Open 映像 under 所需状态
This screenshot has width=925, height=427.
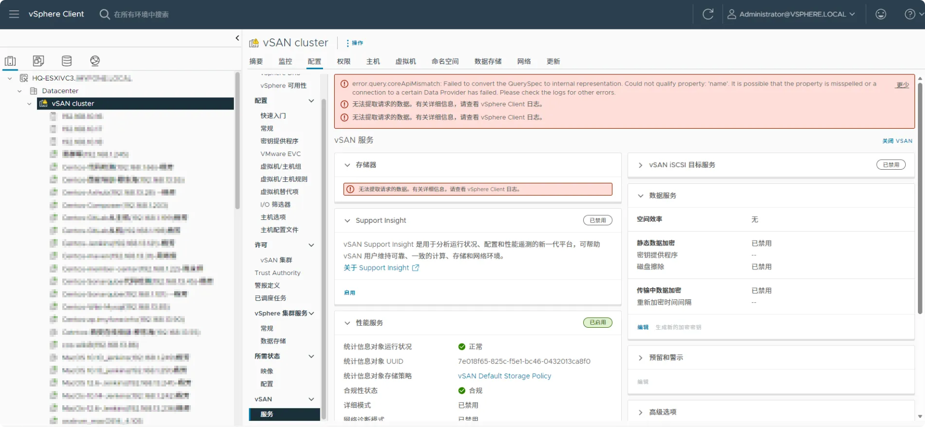click(x=267, y=371)
